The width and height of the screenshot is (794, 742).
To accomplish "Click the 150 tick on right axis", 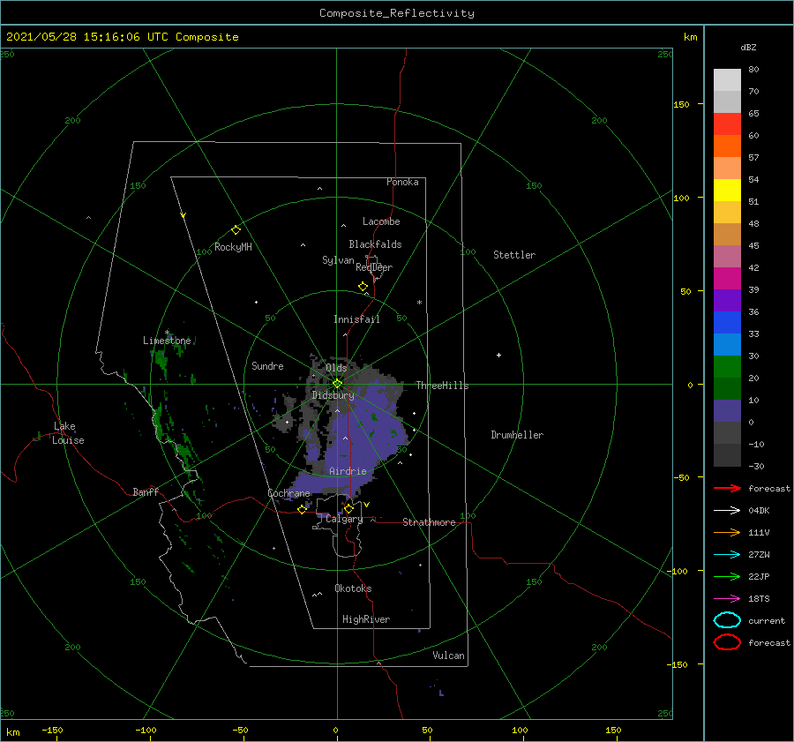I will pos(682,105).
